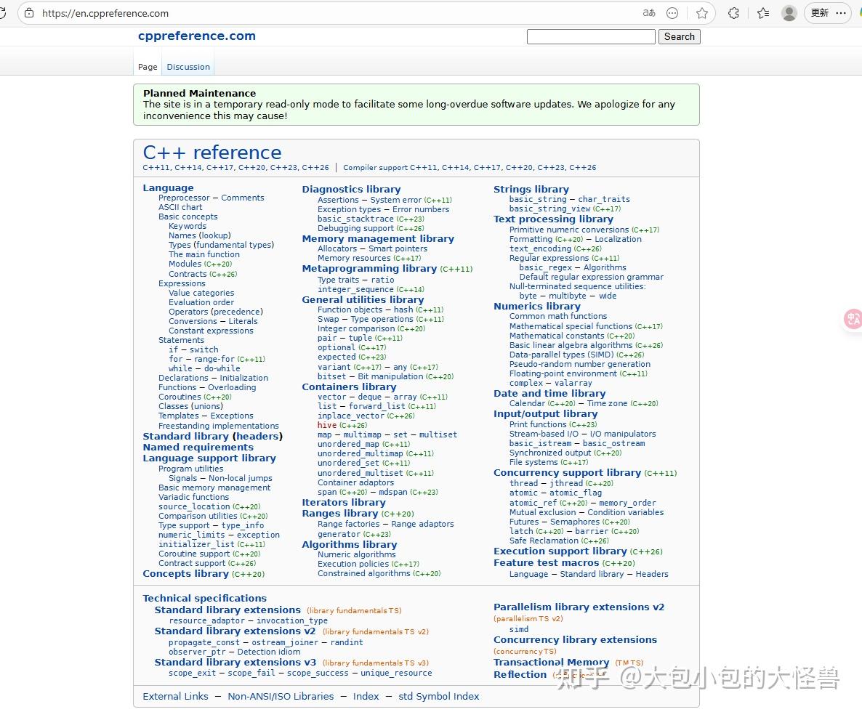862x712 pixels.
Task: Switch to the Discussion tab
Action: coord(188,67)
